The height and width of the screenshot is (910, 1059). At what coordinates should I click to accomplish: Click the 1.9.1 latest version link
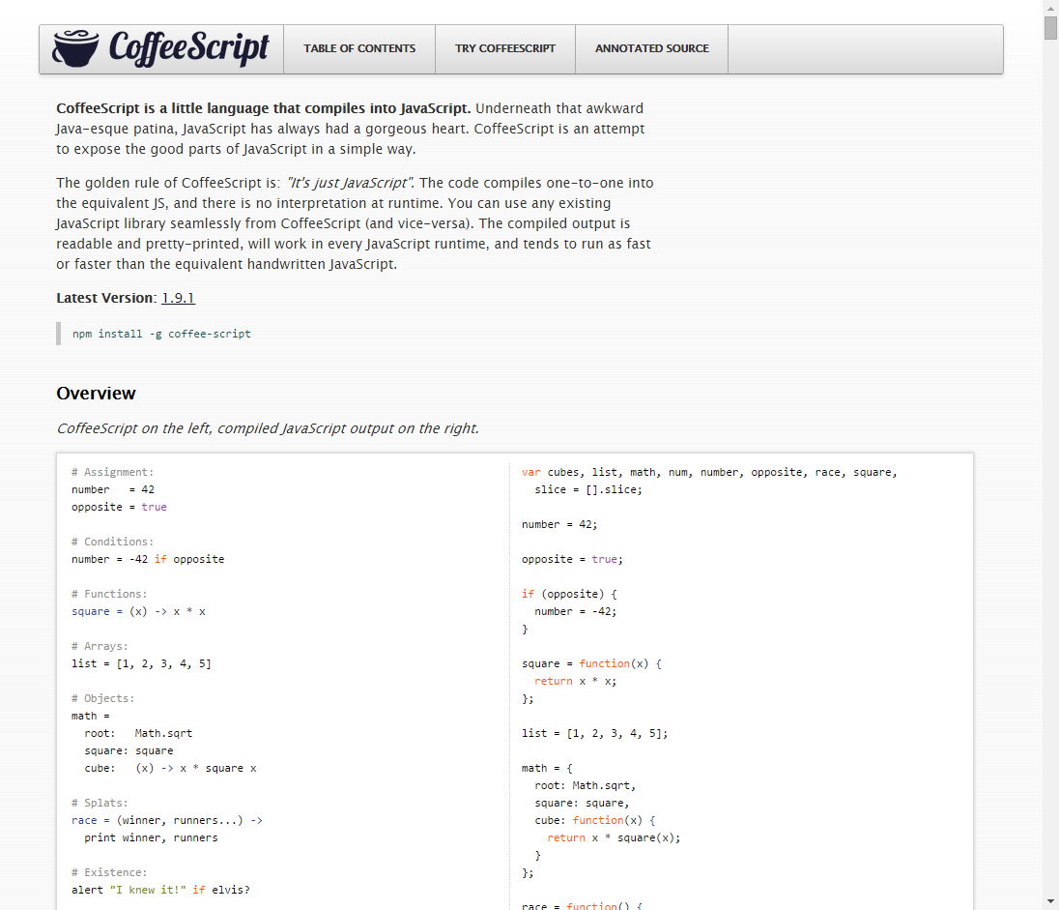[x=179, y=298]
